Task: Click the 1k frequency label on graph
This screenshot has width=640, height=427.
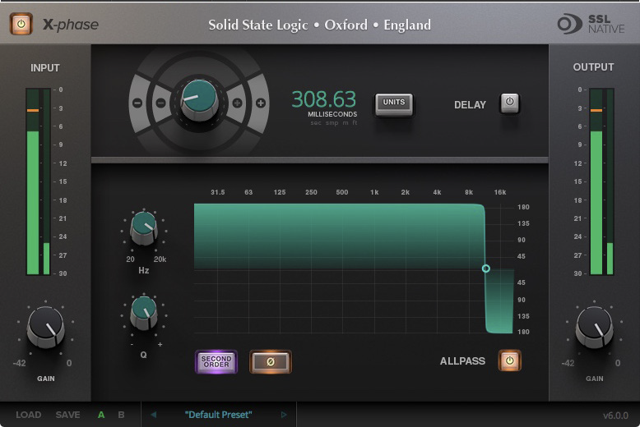Action: point(374,192)
